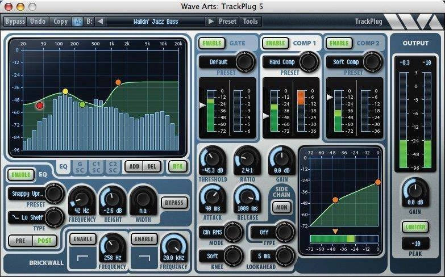Toggle the RTA analyzer button
The height and width of the screenshot is (277, 445).
(178, 166)
